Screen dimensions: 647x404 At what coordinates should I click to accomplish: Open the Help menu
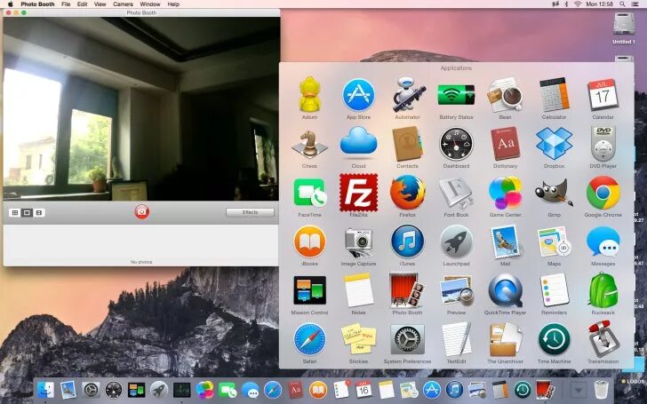173,4
